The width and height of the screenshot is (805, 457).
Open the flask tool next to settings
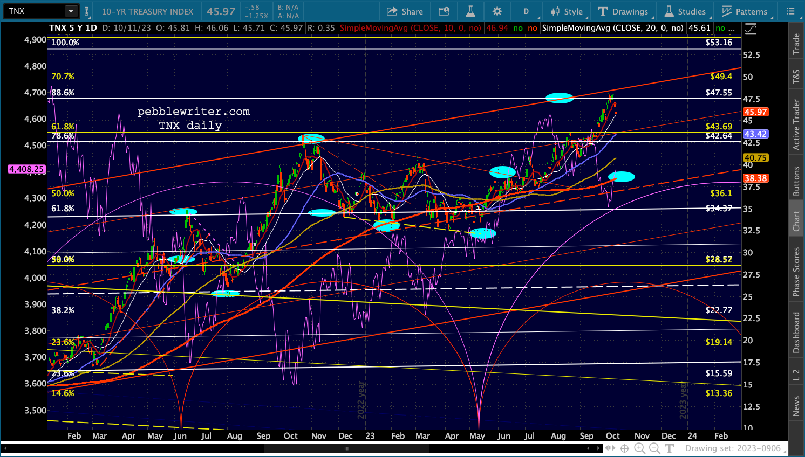pos(470,11)
